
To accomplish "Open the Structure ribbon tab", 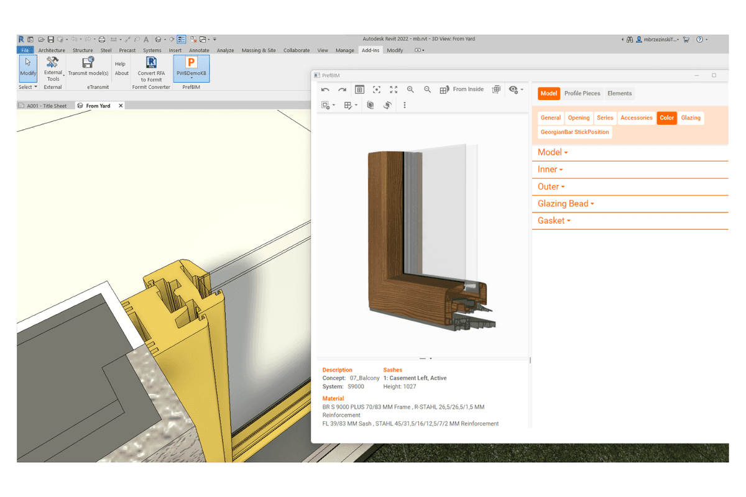I will 83,50.
